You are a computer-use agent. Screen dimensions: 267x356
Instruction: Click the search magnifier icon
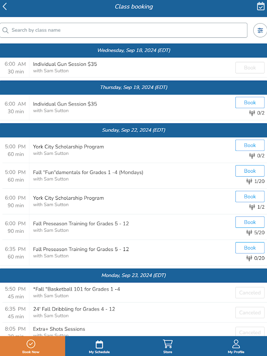[5, 30]
